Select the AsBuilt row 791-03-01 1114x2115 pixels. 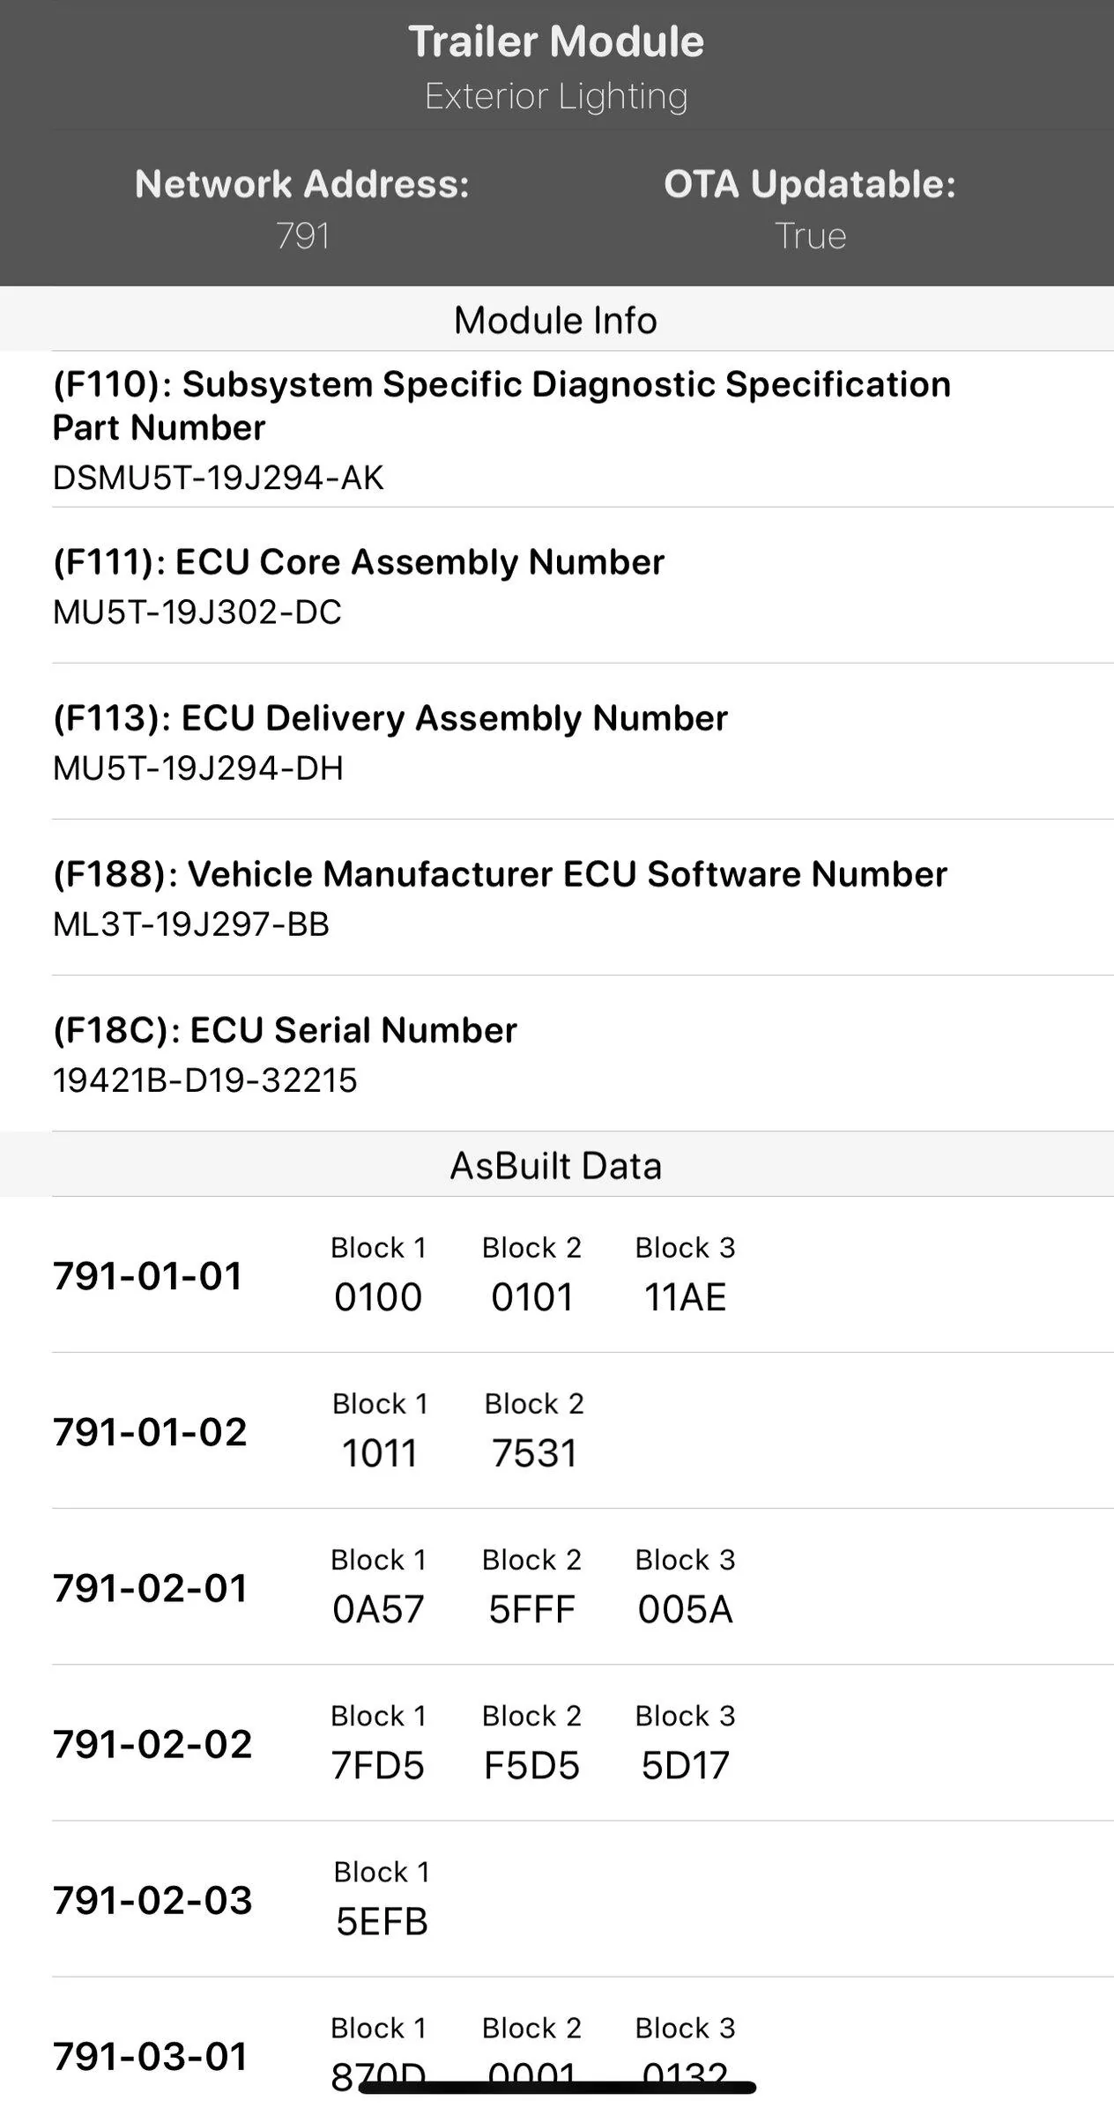(x=150, y=2056)
